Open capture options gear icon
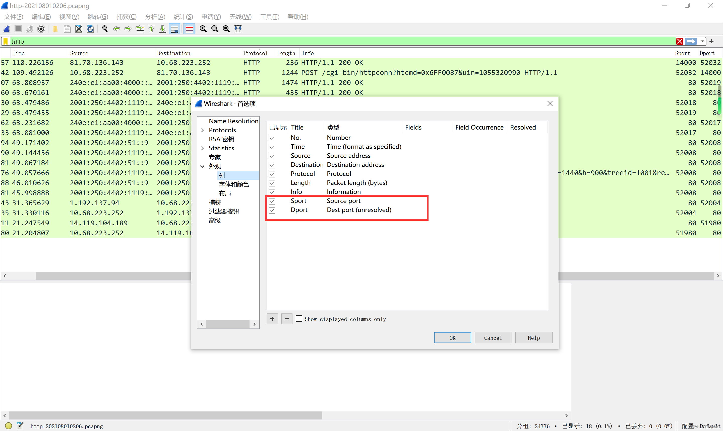The image size is (723, 431). (x=41, y=29)
